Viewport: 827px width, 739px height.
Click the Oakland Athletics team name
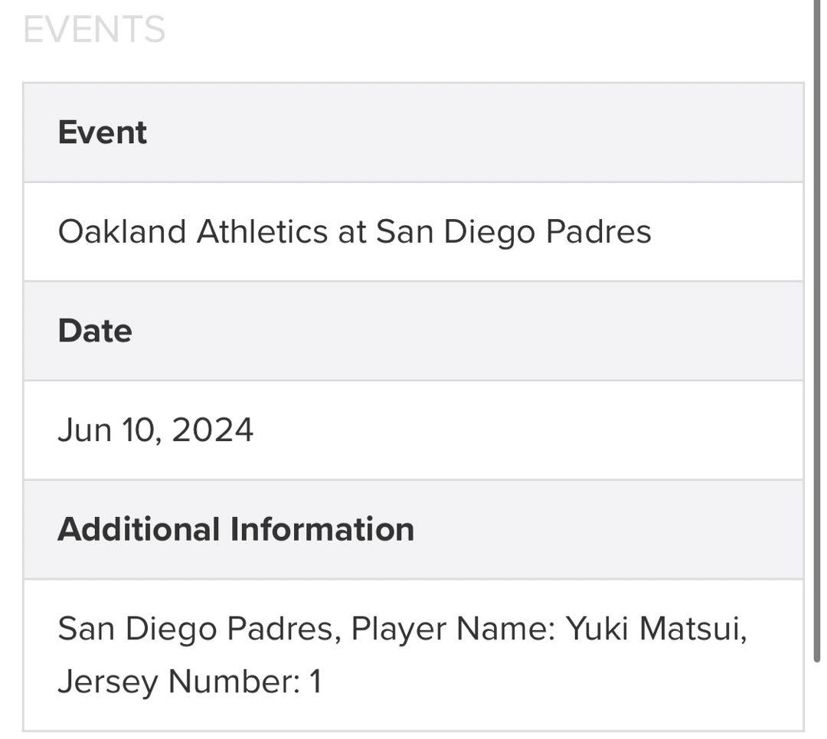tap(192, 231)
